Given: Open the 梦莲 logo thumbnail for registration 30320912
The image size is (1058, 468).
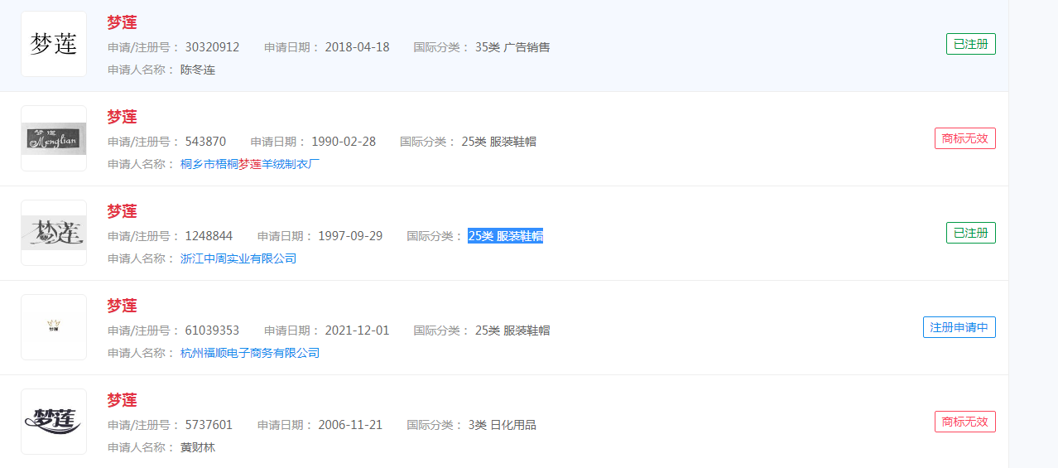Looking at the screenshot, I should [x=54, y=44].
